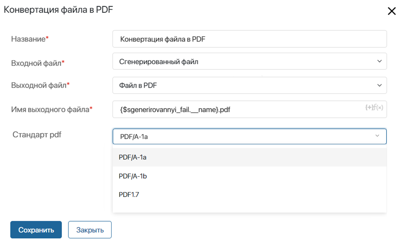Image resolution: width=401 pixels, height=243 pixels.
Task: Open the f(x) function icon
Action: pyautogui.click(x=378, y=108)
